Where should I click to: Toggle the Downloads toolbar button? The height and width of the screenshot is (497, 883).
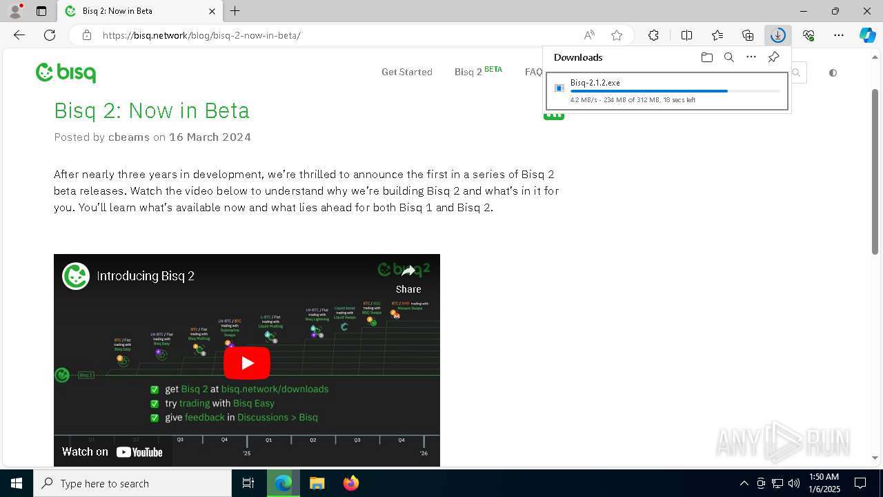(x=778, y=35)
